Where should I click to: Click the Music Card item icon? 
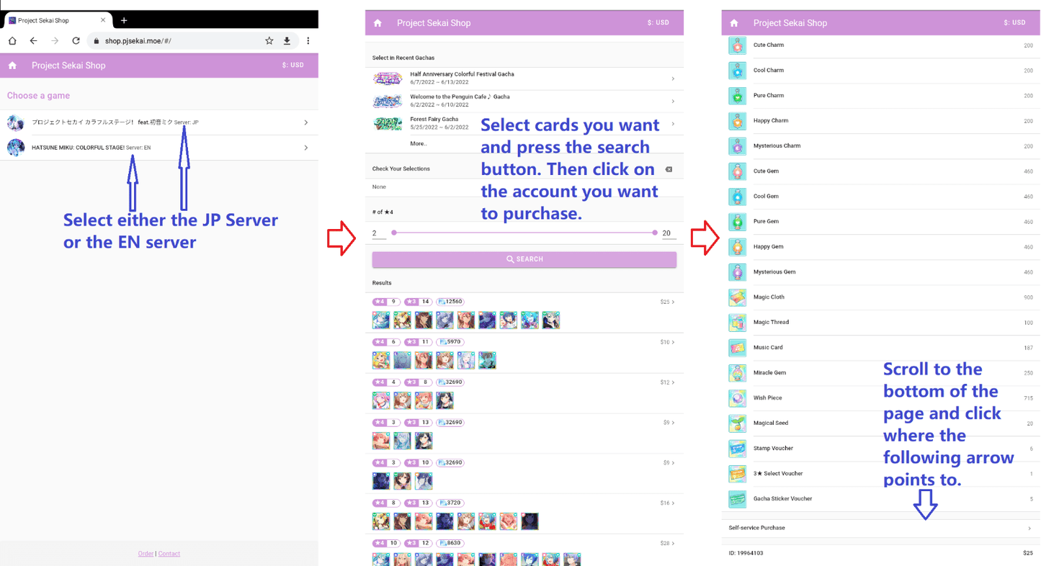pyautogui.click(x=738, y=348)
